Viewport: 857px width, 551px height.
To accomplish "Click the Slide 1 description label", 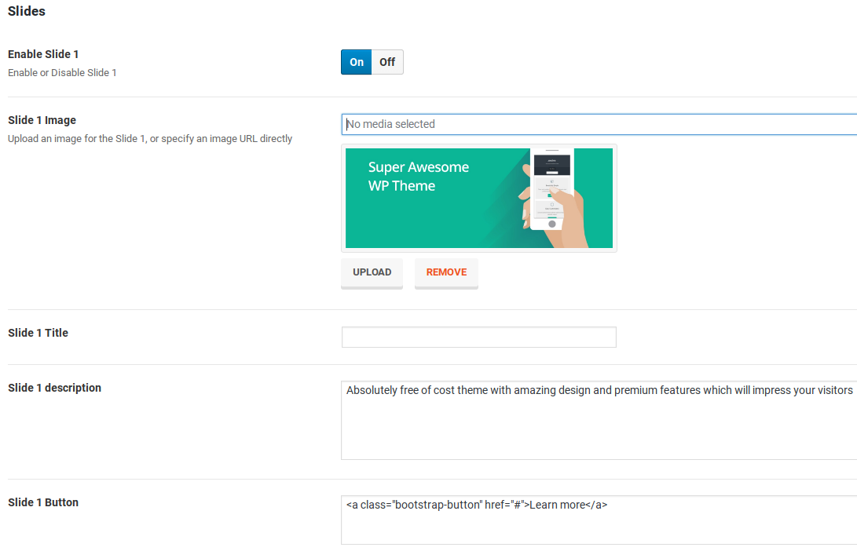I will (55, 388).
